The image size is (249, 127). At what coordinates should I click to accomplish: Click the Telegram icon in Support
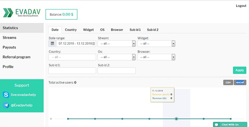[6, 105]
